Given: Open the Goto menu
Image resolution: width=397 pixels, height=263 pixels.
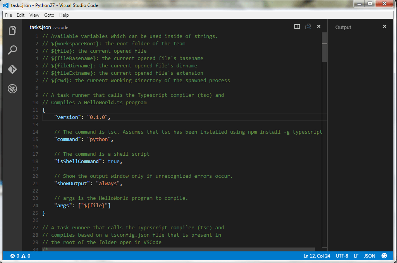Looking at the screenshot, I should (x=49, y=15).
